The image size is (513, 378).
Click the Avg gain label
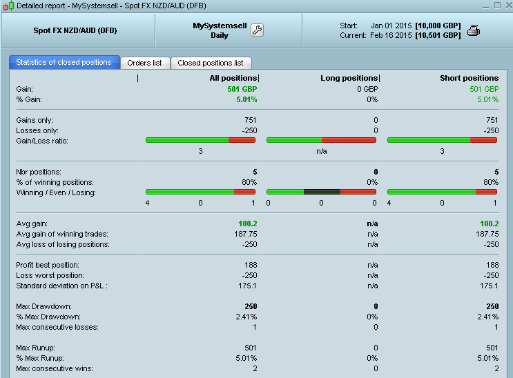(x=32, y=223)
